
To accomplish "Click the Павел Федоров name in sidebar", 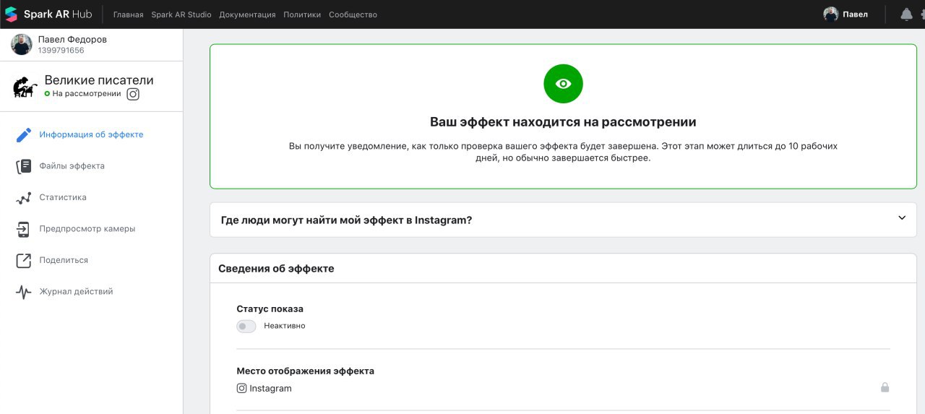I will pyautogui.click(x=72, y=40).
